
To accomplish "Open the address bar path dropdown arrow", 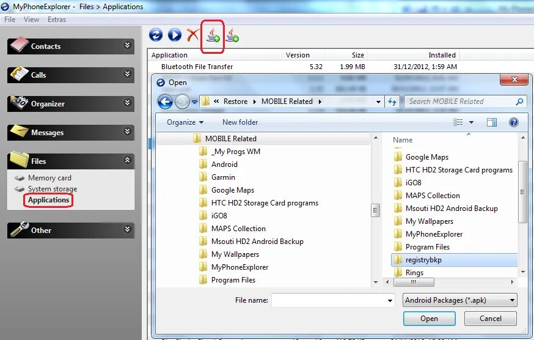I will tap(378, 102).
